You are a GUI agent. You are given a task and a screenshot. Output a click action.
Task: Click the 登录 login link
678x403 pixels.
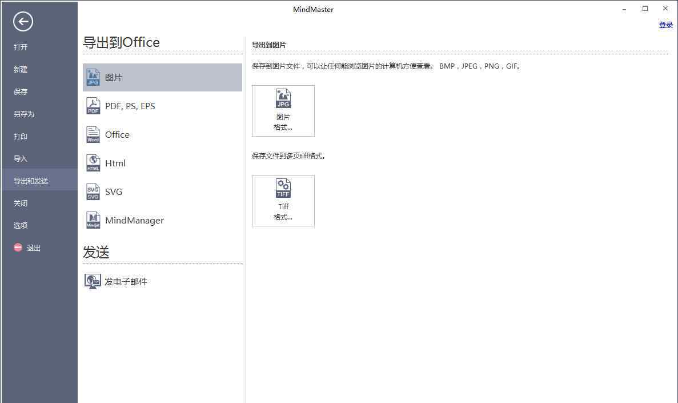click(x=665, y=25)
